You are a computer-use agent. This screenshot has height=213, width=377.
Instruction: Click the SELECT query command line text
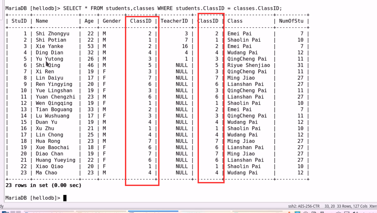172,8
